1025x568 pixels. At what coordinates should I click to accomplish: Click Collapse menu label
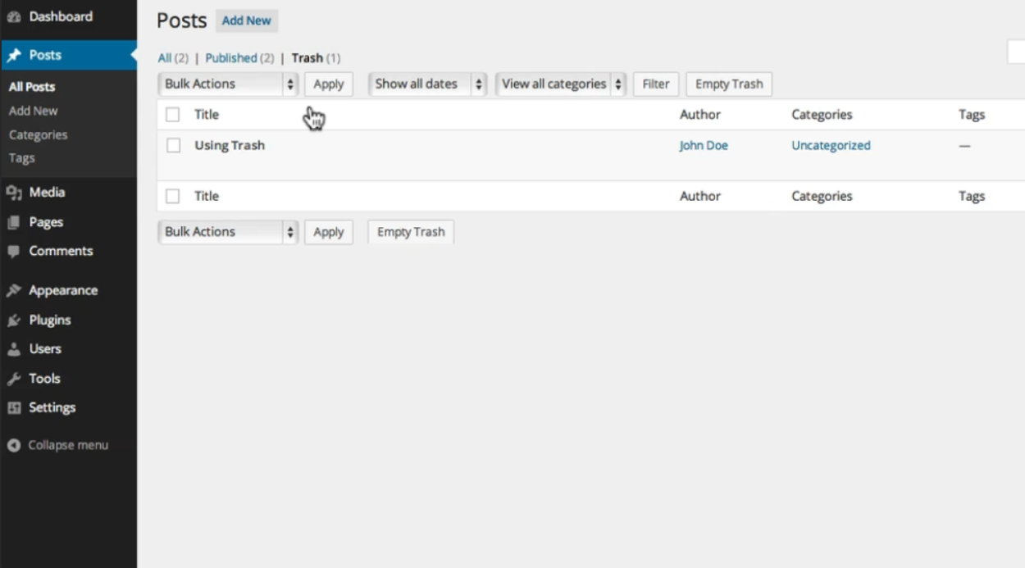click(68, 446)
